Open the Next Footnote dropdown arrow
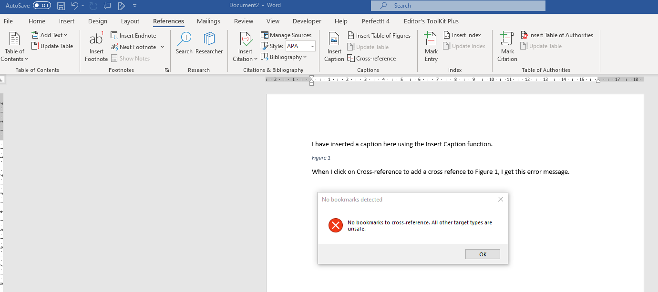Image resolution: width=658 pixels, height=292 pixels. pos(162,47)
